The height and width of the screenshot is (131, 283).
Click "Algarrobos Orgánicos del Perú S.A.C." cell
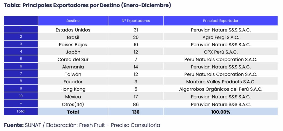pos(221,89)
